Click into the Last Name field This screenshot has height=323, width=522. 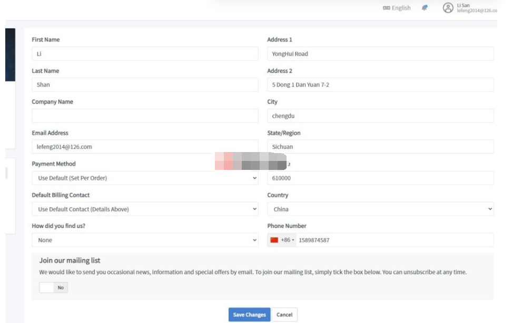(145, 85)
